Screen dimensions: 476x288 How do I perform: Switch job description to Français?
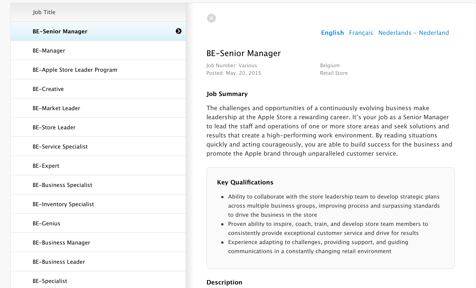(361, 33)
